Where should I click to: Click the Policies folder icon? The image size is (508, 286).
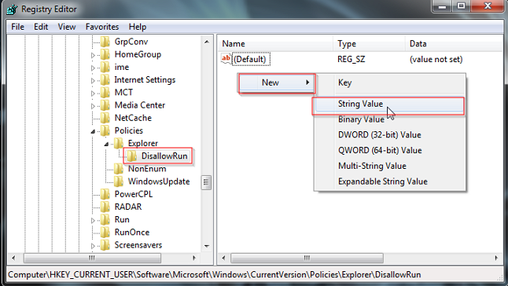(x=105, y=130)
